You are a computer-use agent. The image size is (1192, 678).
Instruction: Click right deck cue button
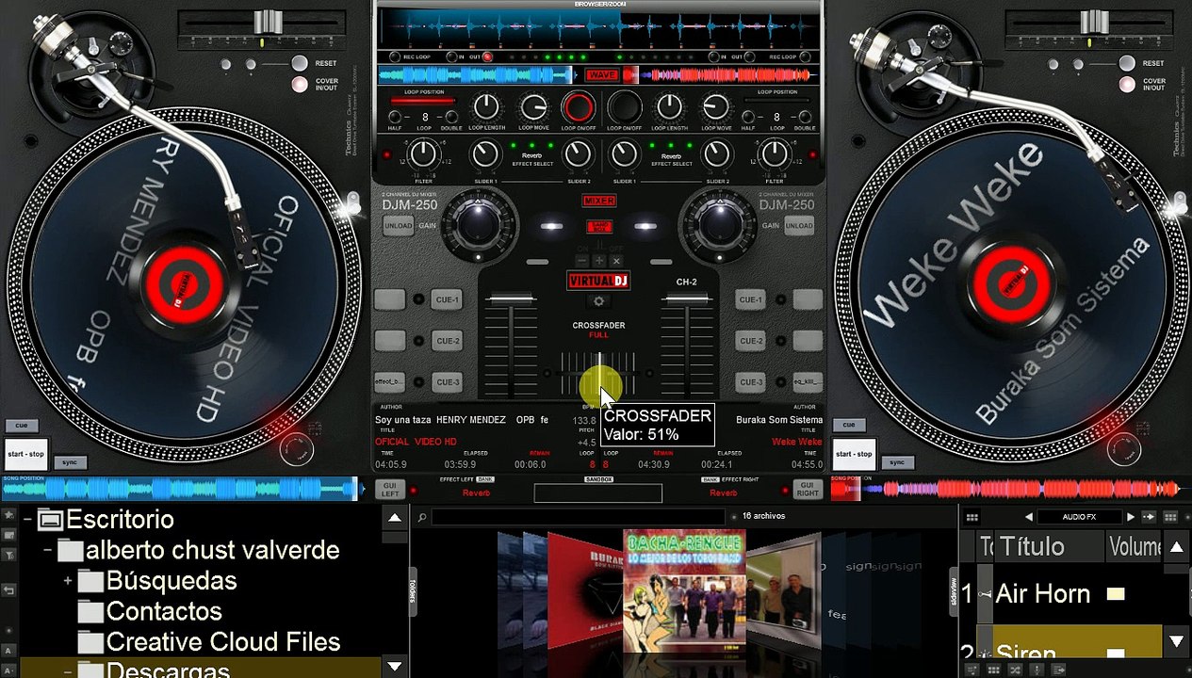(849, 426)
